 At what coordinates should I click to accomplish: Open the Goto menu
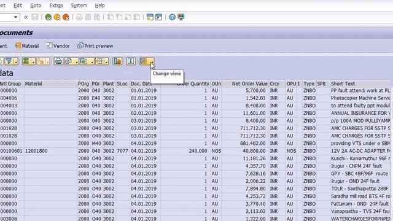36,6
